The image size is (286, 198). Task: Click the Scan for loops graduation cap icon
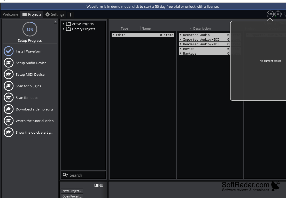click(x=9, y=97)
